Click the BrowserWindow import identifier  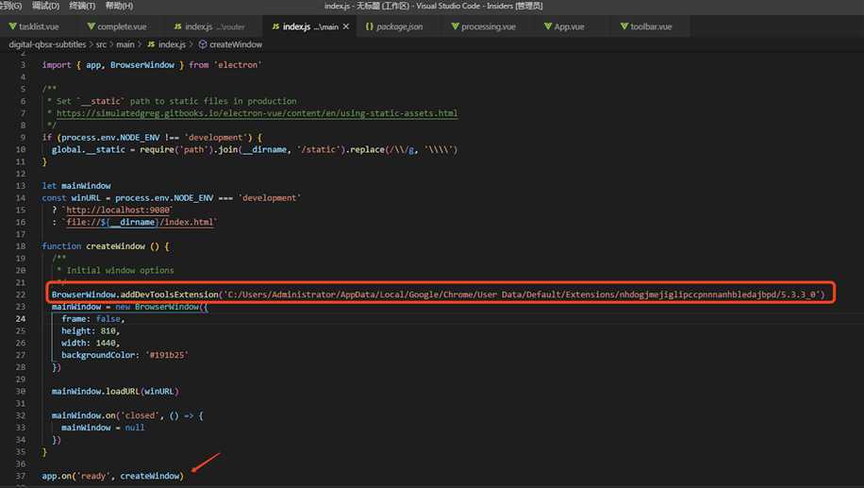point(142,65)
